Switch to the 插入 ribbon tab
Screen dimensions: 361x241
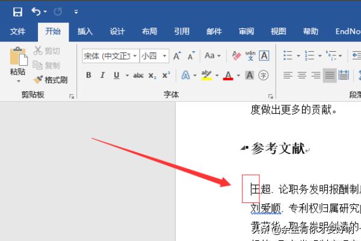[85, 31]
